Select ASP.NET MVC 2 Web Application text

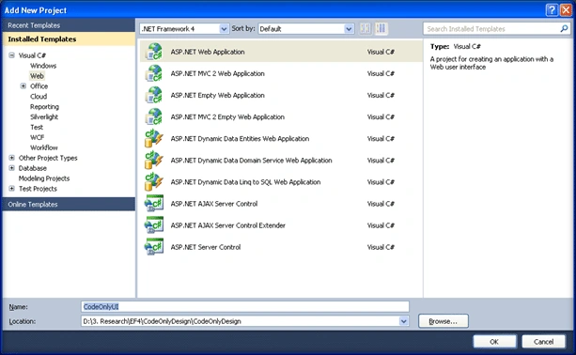coord(217,73)
